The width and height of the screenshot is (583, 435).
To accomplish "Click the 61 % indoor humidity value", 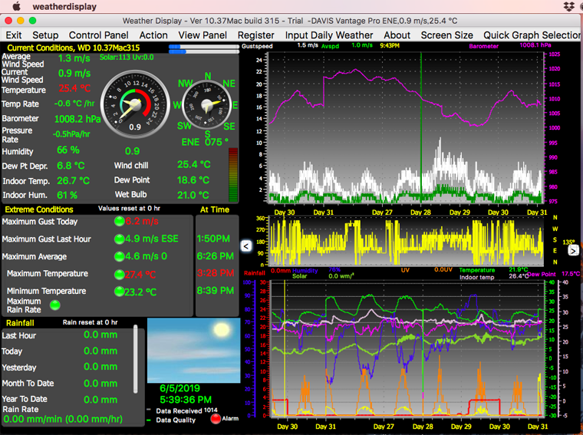I will pos(67,195).
